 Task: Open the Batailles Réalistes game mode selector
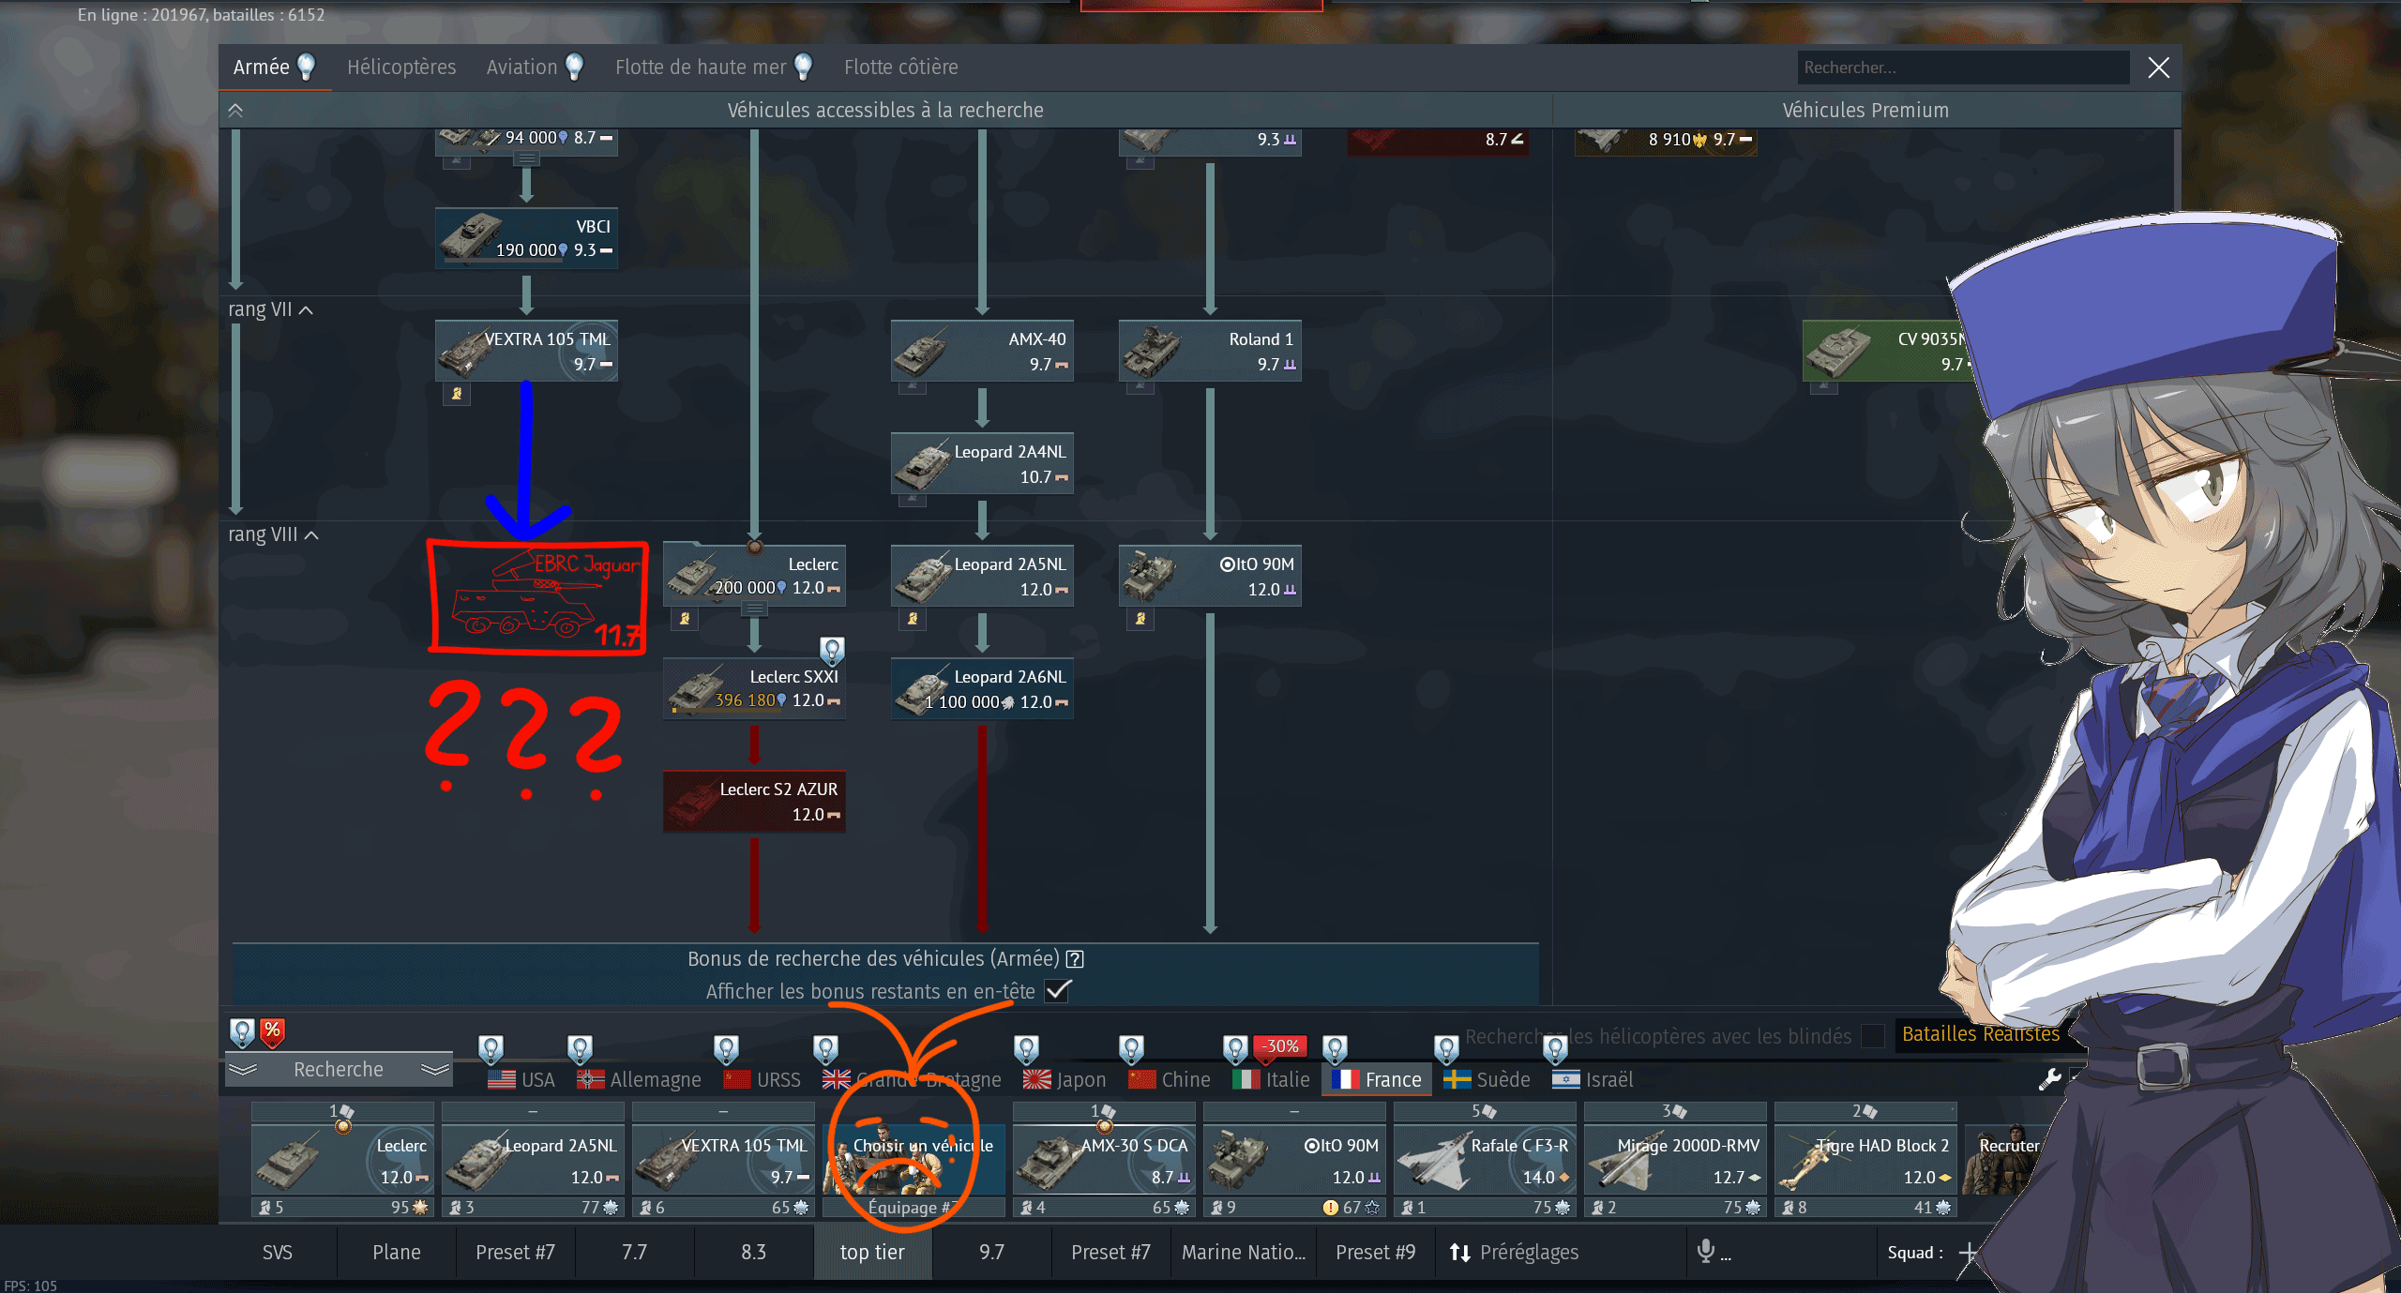(1980, 1034)
